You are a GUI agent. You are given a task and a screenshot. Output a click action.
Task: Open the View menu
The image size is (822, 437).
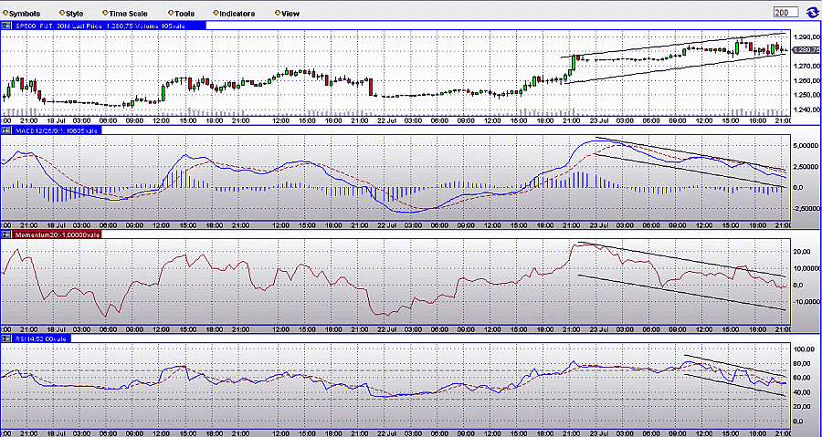[287, 14]
